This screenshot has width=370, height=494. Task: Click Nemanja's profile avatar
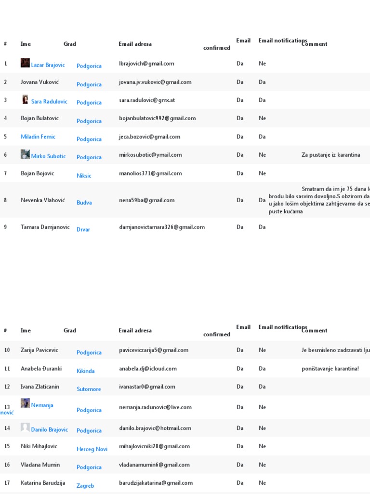(x=25, y=403)
